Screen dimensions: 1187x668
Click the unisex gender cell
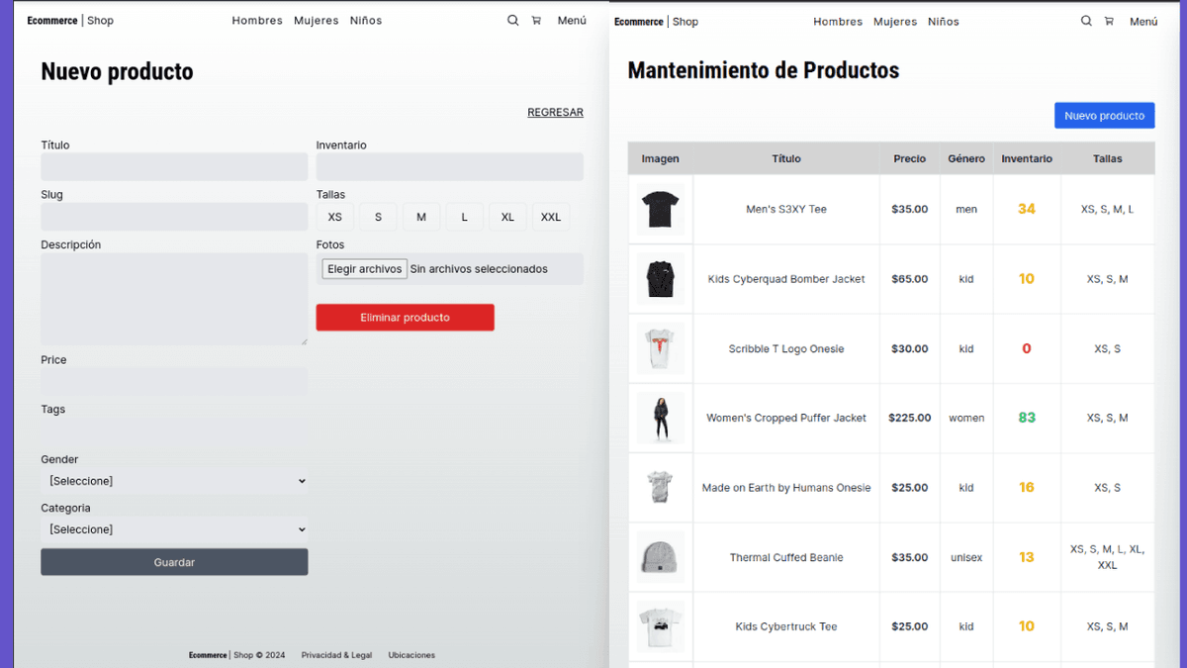(966, 558)
